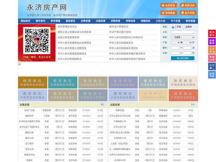
Task: Open sale listing 化机厂对面
Action: pyautogui.click(x=29, y=110)
